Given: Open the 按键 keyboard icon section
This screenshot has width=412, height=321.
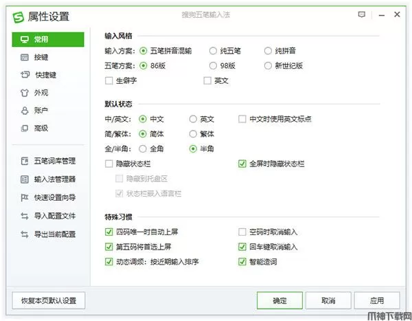Looking at the screenshot, I should 25,57.
